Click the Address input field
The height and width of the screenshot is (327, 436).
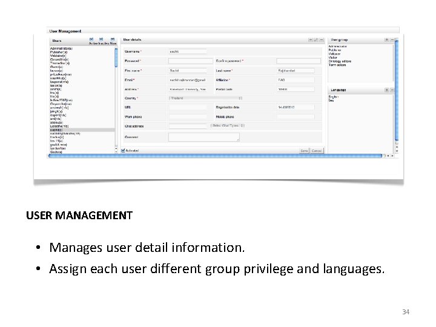tap(188, 89)
